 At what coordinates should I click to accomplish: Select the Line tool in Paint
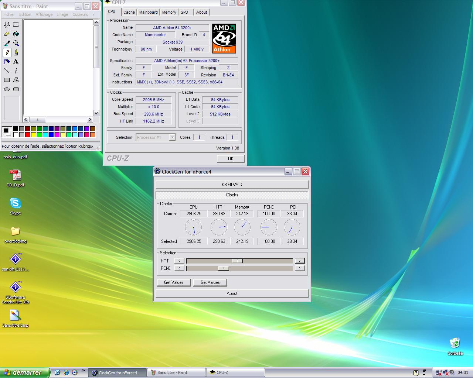coord(7,71)
